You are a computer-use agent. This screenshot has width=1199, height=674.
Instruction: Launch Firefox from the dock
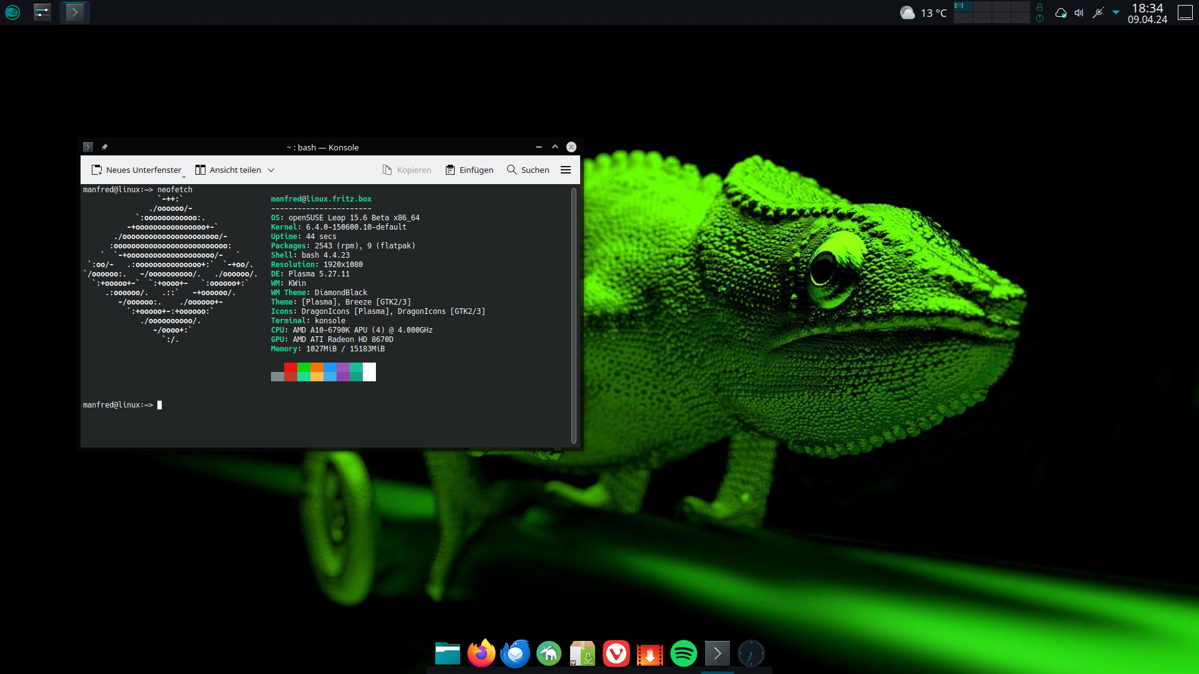tap(481, 654)
